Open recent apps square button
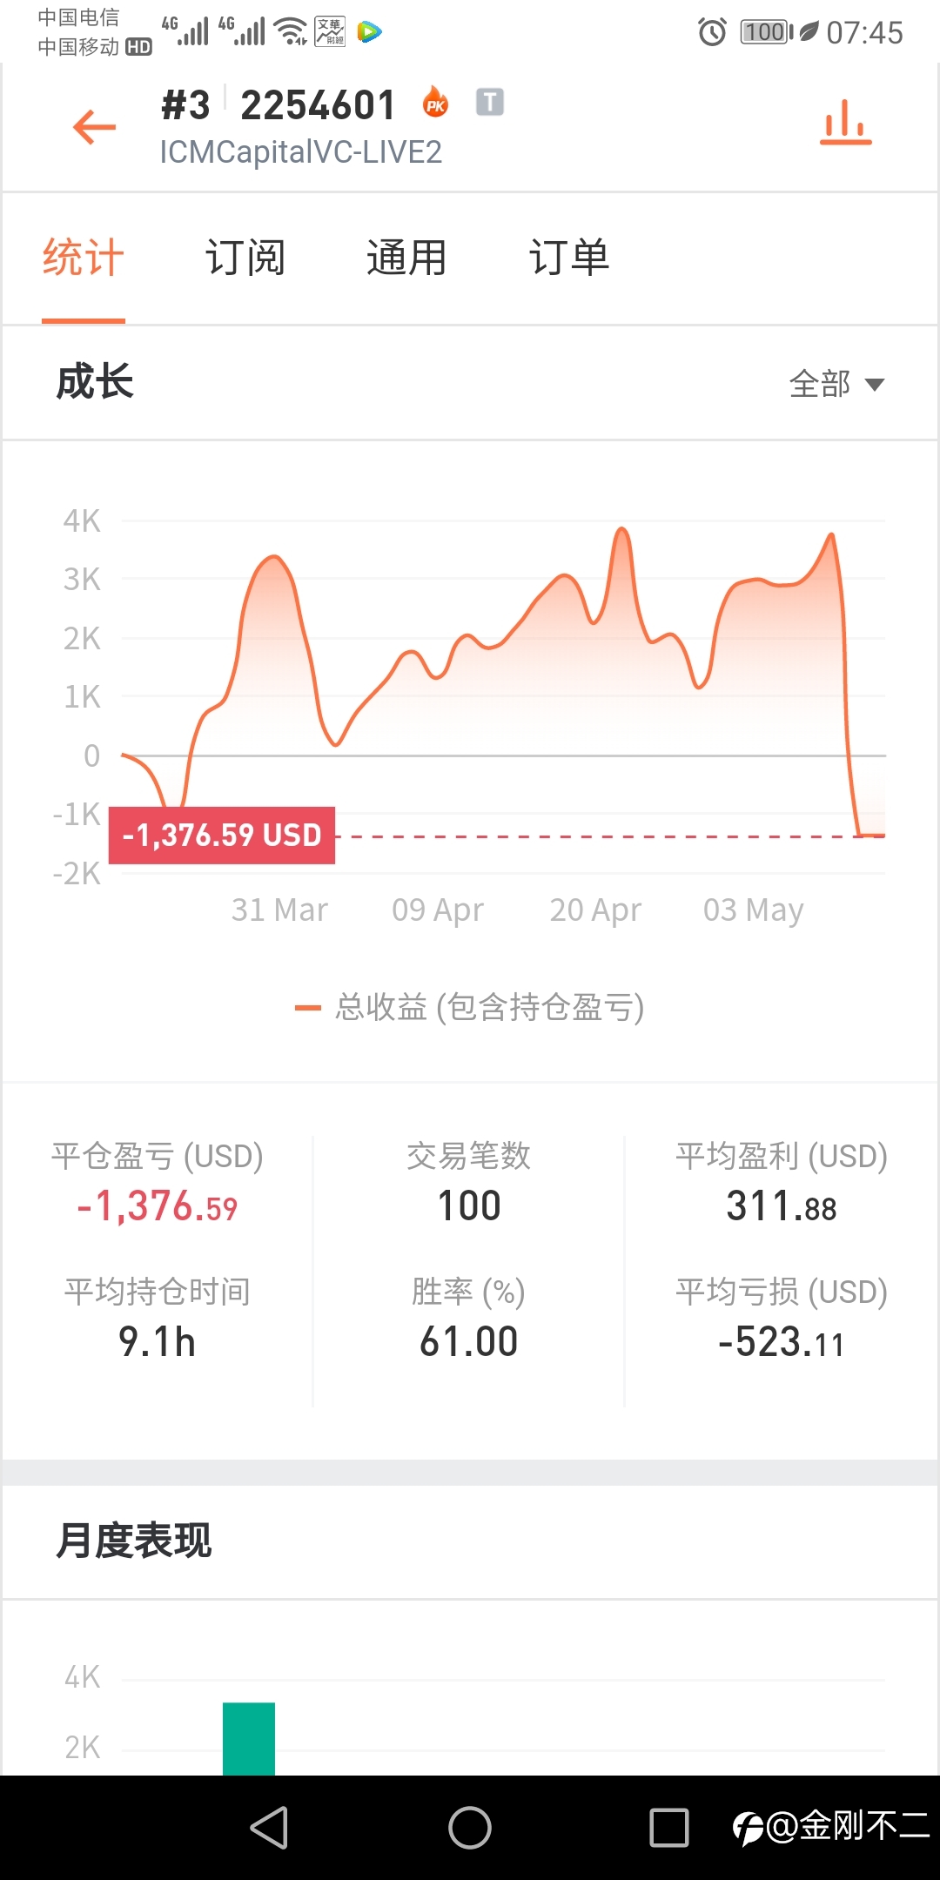This screenshot has height=1880, width=940. pos(669,1827)
